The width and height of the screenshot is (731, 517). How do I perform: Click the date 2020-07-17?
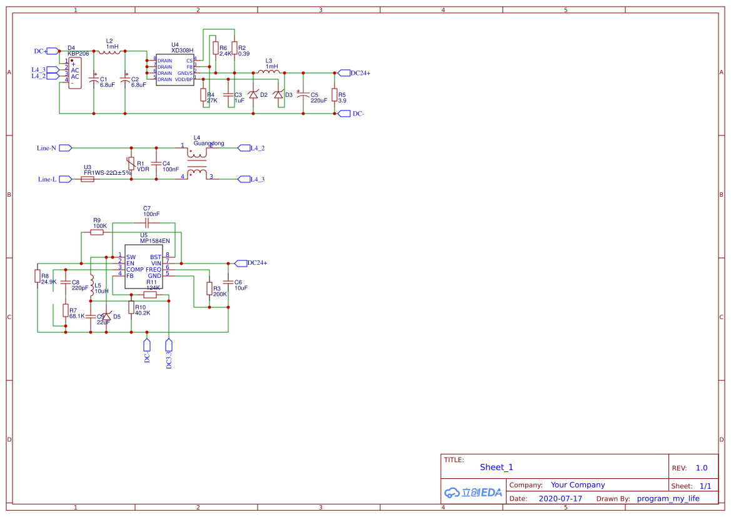tap(560, 498)
